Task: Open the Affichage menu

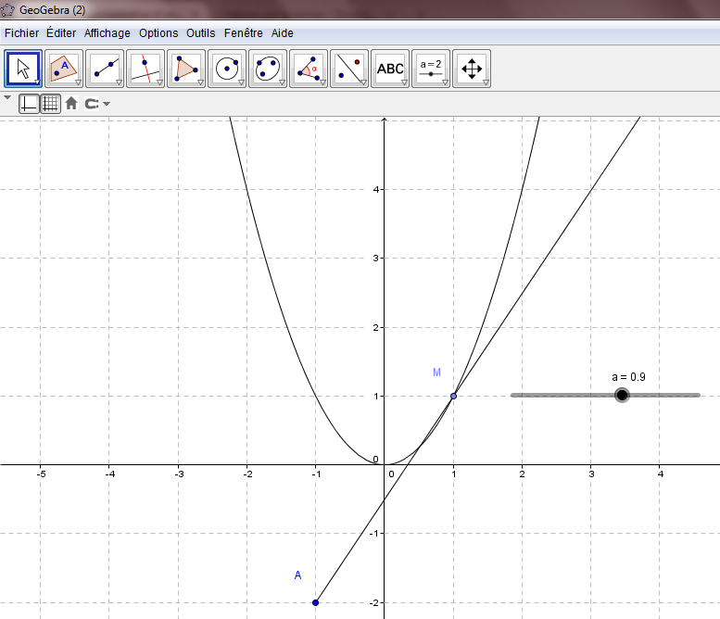Action: (107, 32)
